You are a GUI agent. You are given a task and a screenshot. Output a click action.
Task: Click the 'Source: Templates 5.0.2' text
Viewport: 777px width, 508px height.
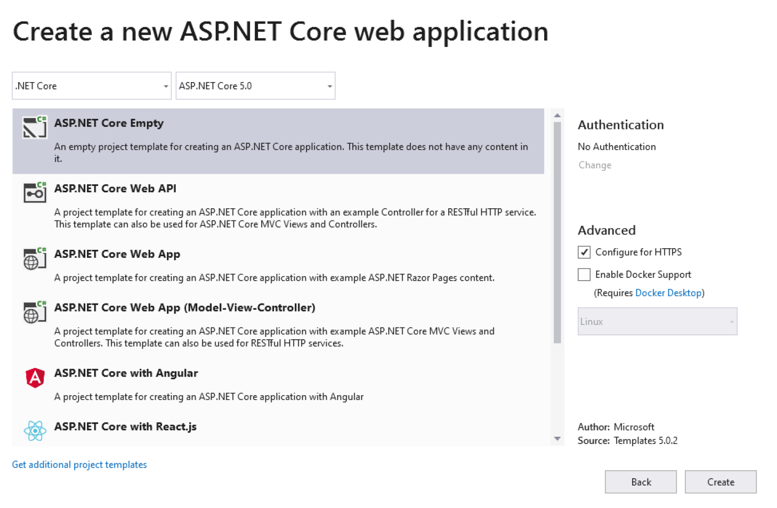click(628, 441)
